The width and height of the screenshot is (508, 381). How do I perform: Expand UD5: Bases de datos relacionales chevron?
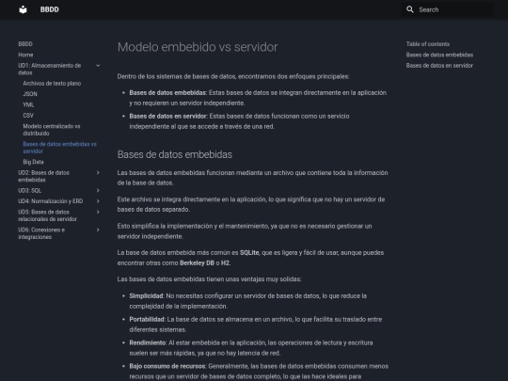point(98,212)
